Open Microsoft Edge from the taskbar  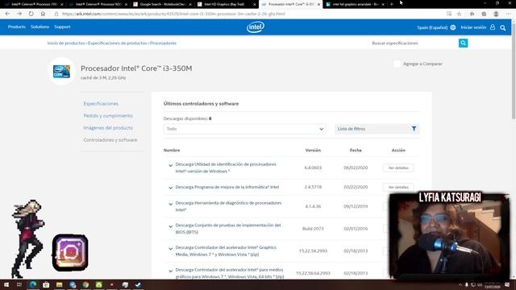point(33,284)
